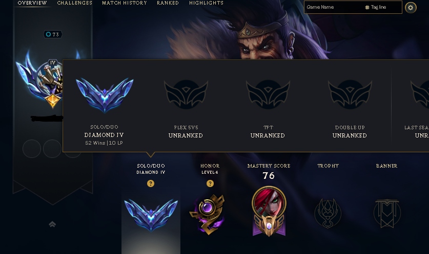The height and width of the screenshot is (254, 429).
Task: Click the Tag line input field
Action: 383,7
